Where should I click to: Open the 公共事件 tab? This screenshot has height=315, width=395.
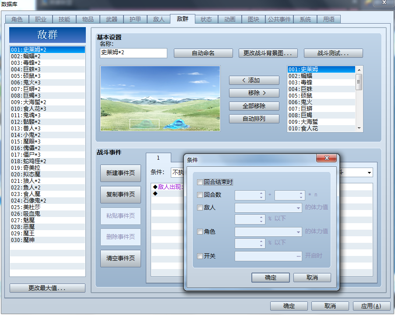[x=279, y=19]
